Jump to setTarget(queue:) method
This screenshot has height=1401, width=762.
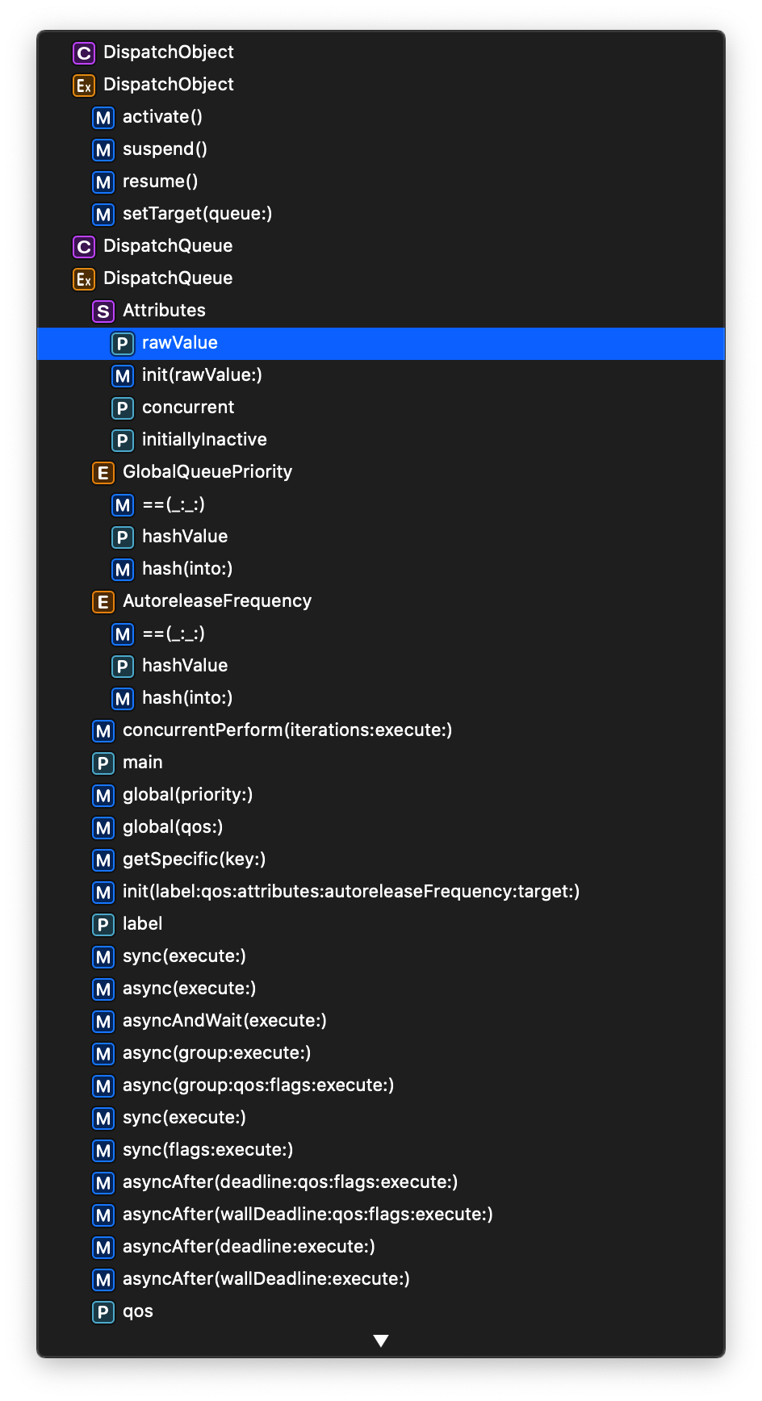pyautogui.click(x=381, y=214)
